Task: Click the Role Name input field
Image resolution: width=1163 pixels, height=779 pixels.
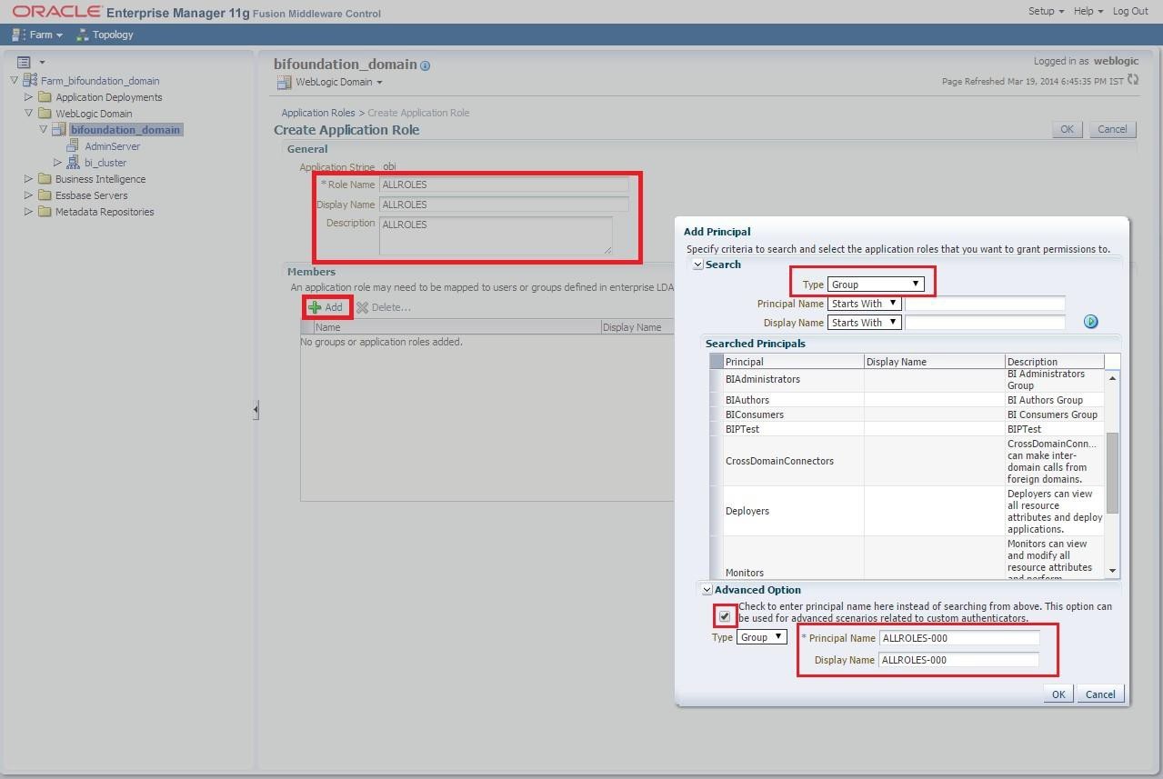Action: point(504,185)
